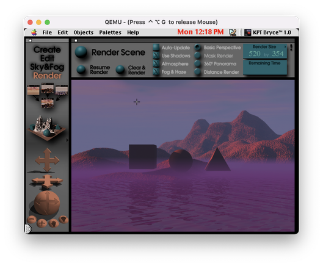The height and width of the screenshot is (266, 323).
Task: Click the sphere in the rendered scene
Action: (x=181, y=160)
